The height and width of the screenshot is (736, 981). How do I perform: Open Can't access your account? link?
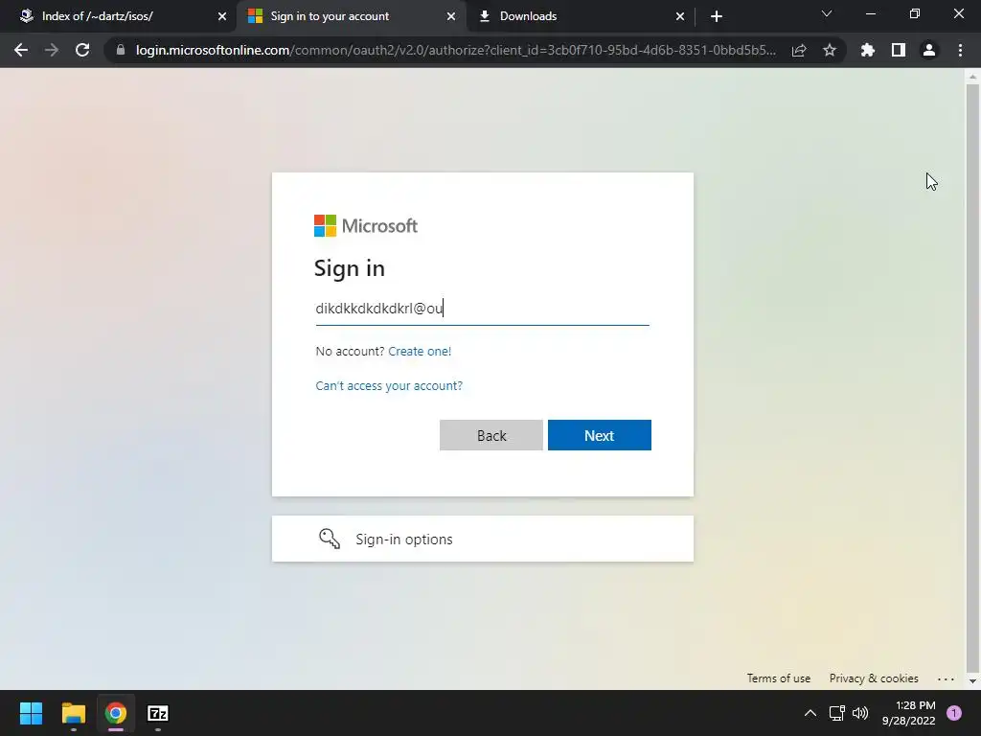(x=389, y=385)
